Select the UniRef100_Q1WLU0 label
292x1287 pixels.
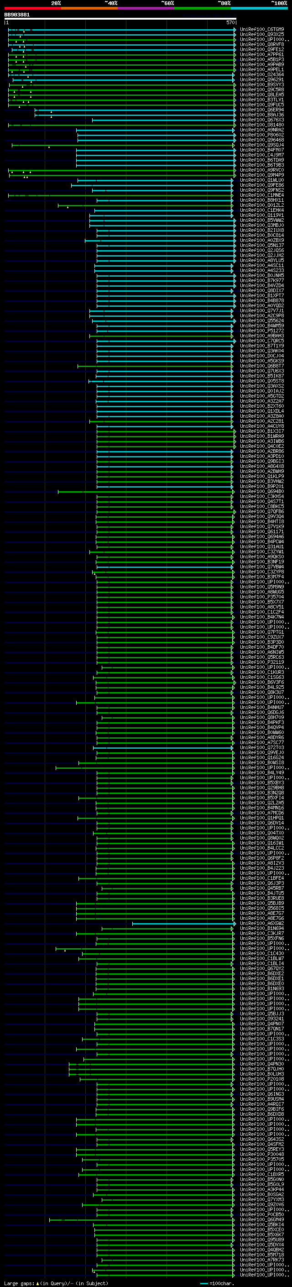click(x=262, y=180)
